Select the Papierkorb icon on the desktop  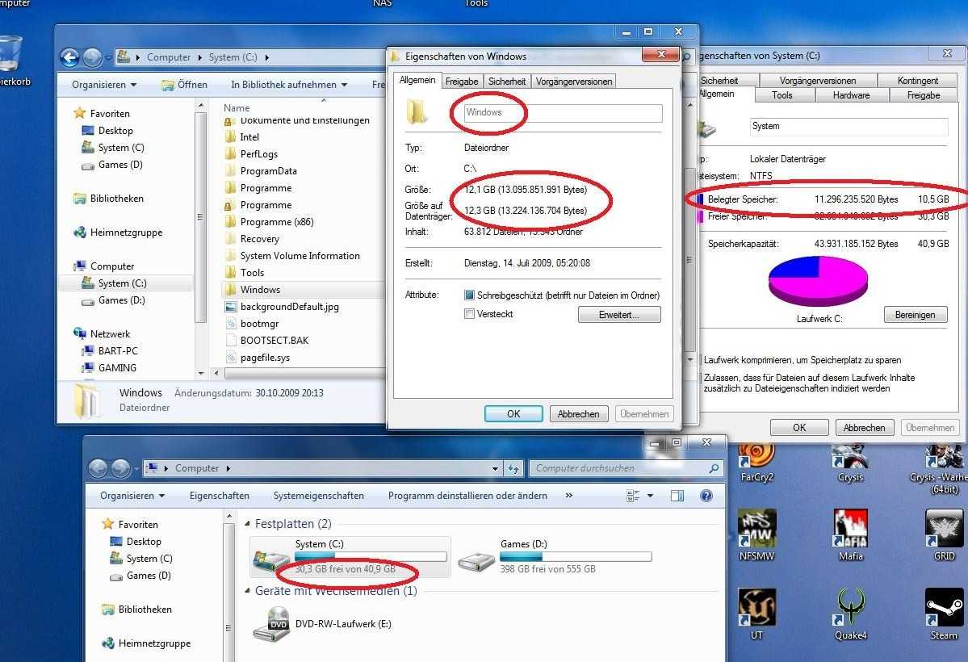point(12,60)
